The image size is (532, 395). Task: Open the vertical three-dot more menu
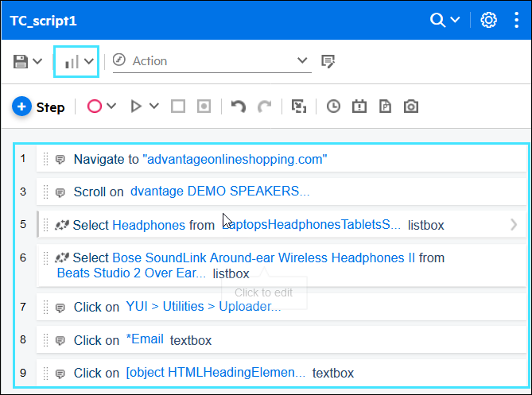coord(517,21)
